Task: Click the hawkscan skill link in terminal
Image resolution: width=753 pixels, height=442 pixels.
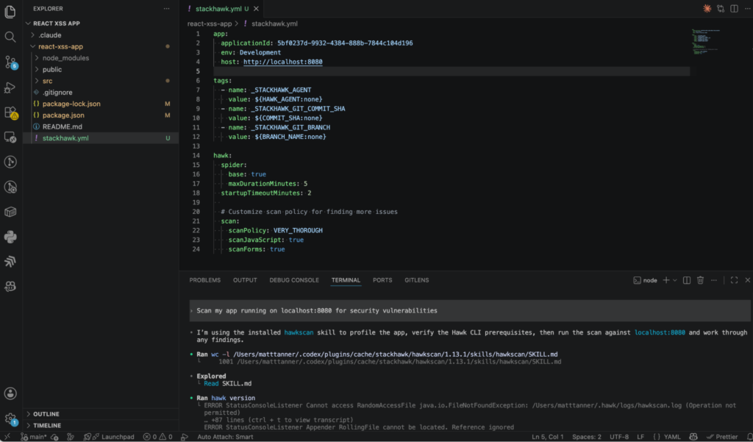Action: (299, 332)
